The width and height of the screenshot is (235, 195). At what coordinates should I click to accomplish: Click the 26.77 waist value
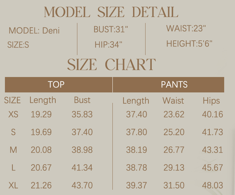pos(174,150)
